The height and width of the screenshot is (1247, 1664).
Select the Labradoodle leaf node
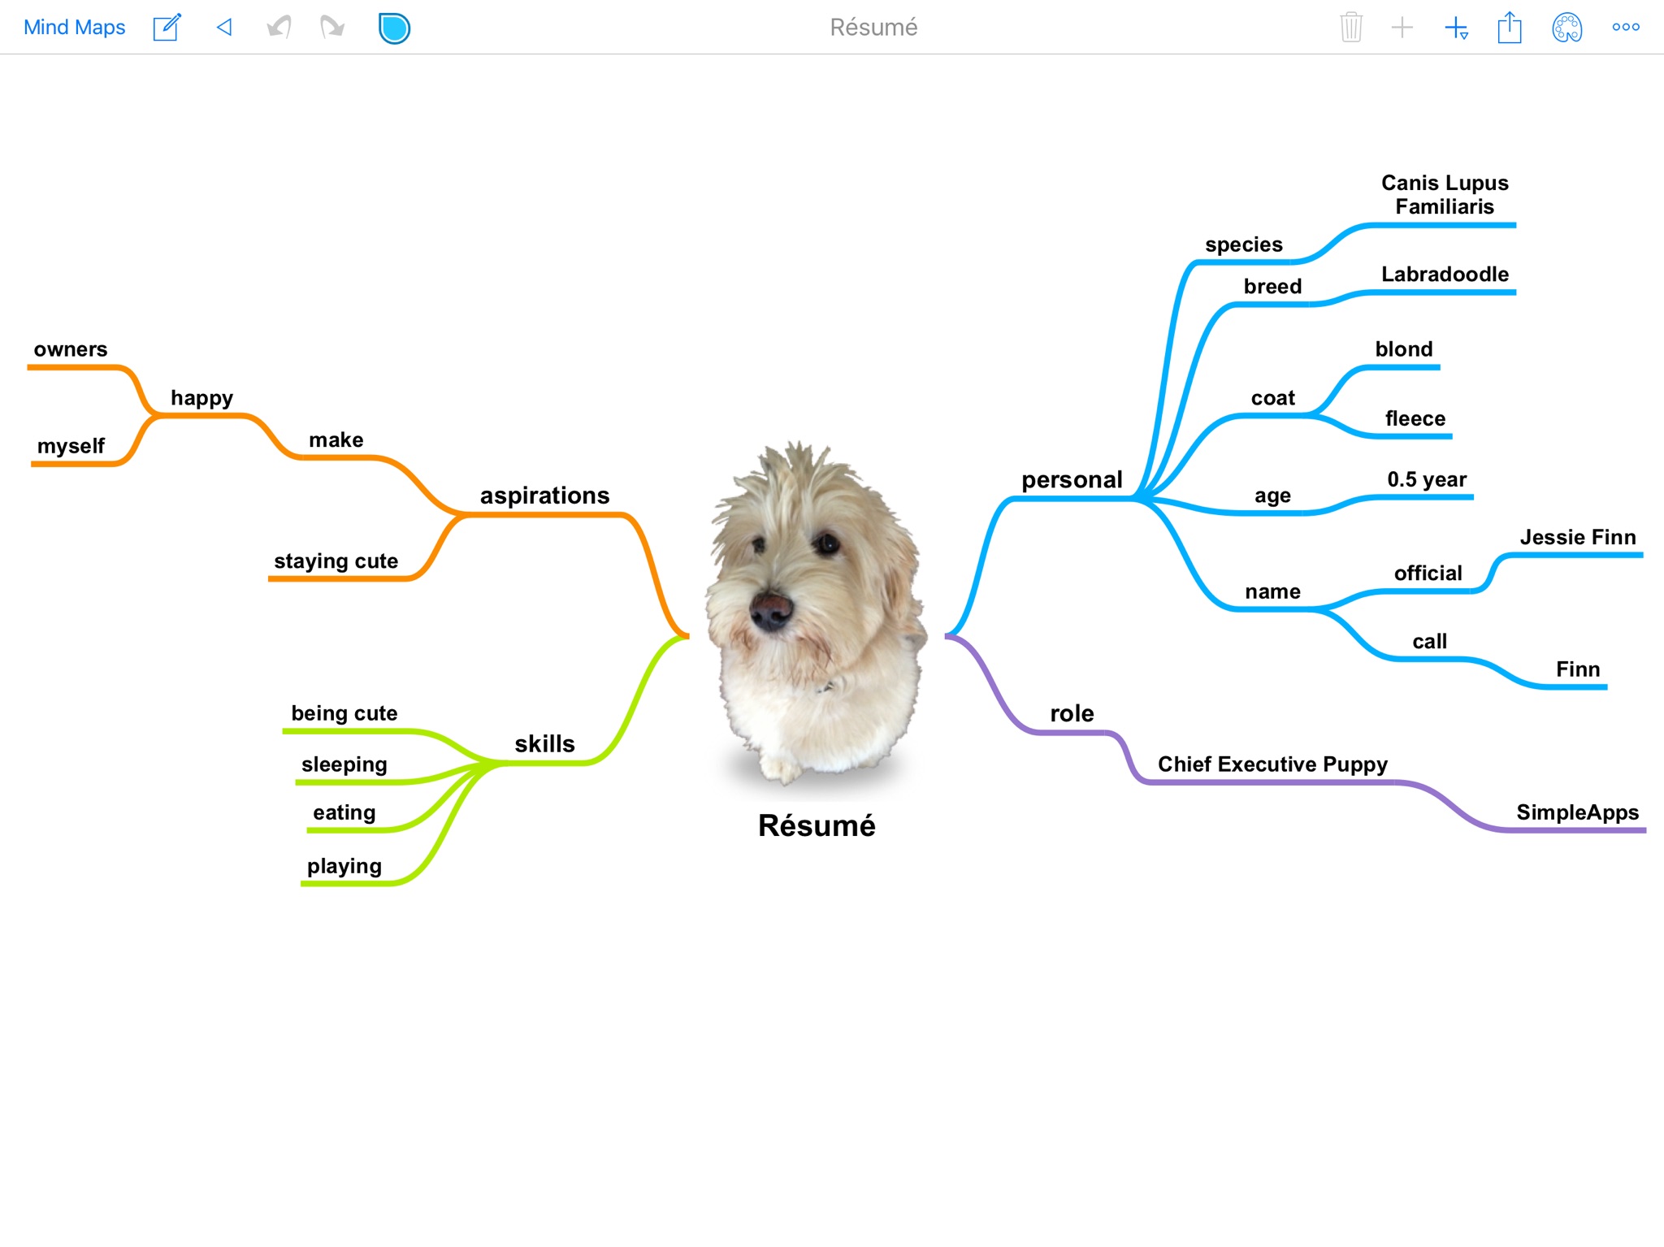(1445, 275)
